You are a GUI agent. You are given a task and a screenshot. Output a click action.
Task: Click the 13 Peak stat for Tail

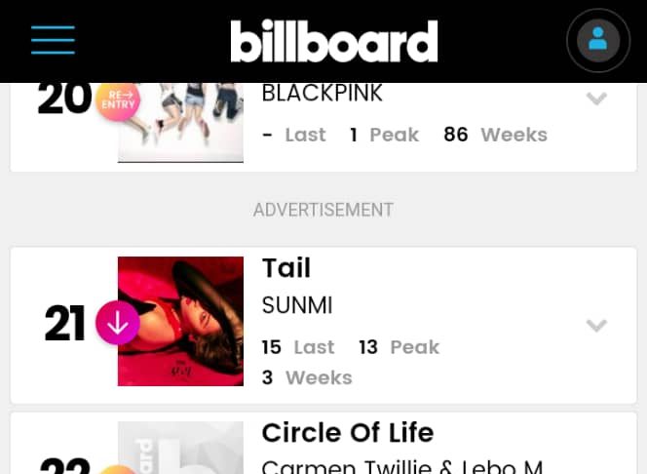point(399,347)
